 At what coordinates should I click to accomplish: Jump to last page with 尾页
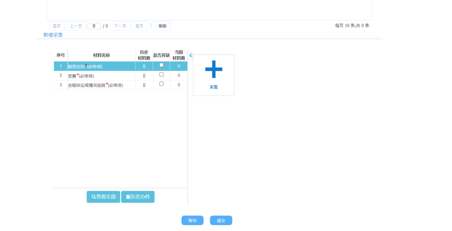click(x=139, y=26)
